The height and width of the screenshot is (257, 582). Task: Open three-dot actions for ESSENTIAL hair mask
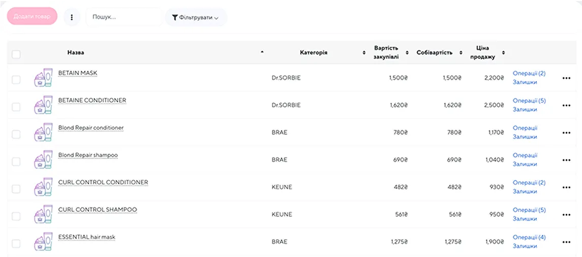[566, 242]
